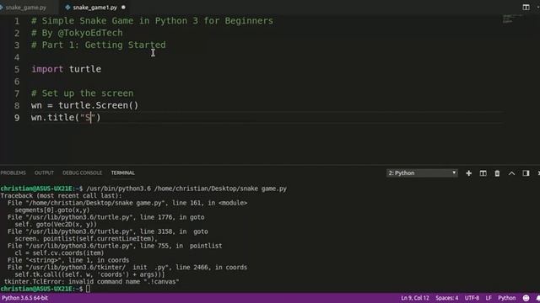The width and height of the screenshot is (540, 303).
Task: Click the '# By @TokyoEdTech' comment
Action: pos(77,33)
